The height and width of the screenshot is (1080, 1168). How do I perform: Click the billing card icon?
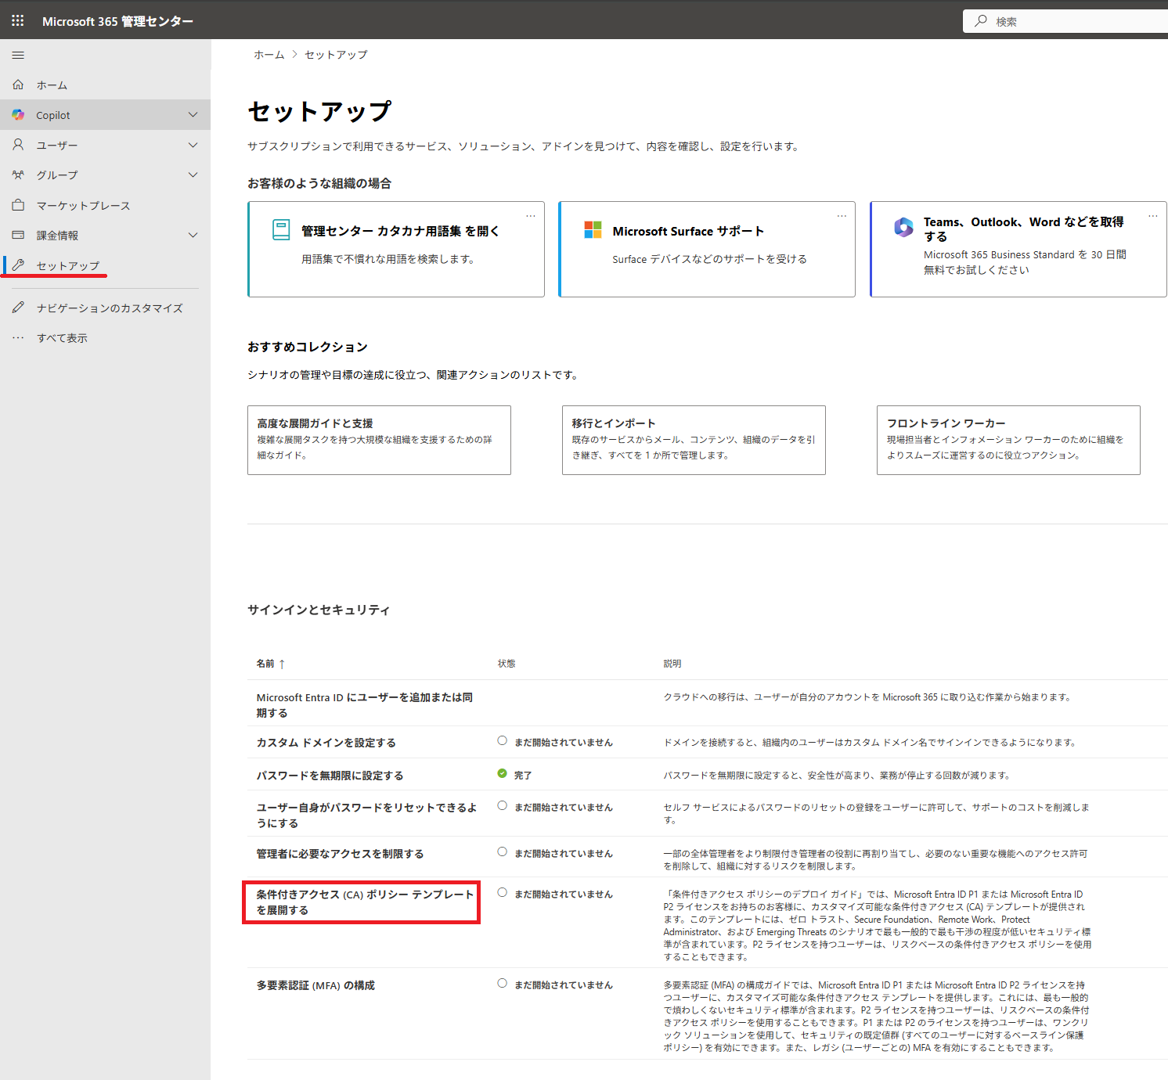click(x=18, y=235)
